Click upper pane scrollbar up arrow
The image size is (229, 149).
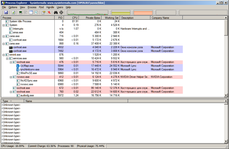226,18
